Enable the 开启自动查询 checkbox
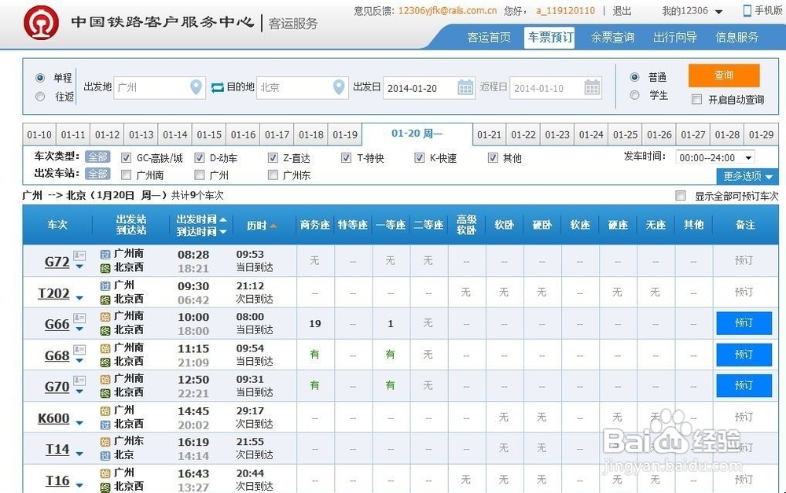The height and width of the screenshot is (493, 786). click(697, 98)
